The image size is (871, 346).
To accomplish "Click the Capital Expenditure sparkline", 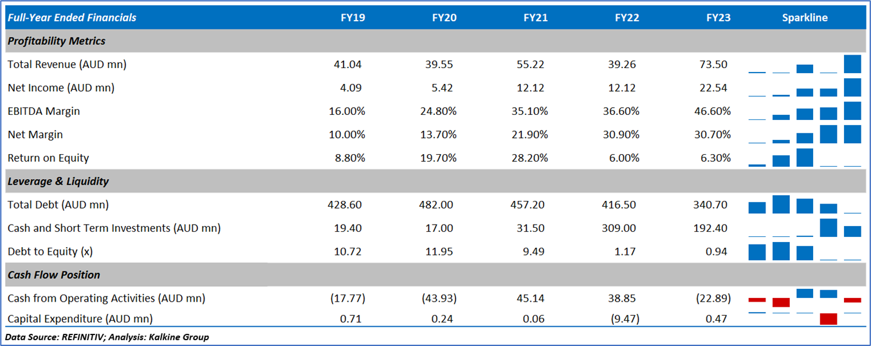I will [x=805, y=318].
